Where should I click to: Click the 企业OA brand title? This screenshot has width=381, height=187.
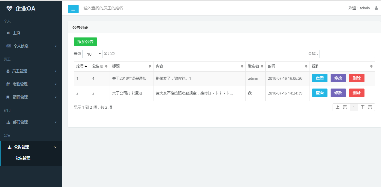25,8
